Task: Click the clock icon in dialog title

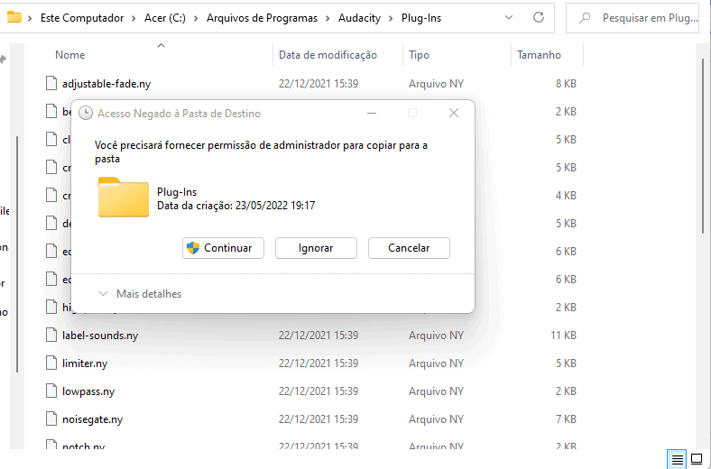Action: coord(86,113)
